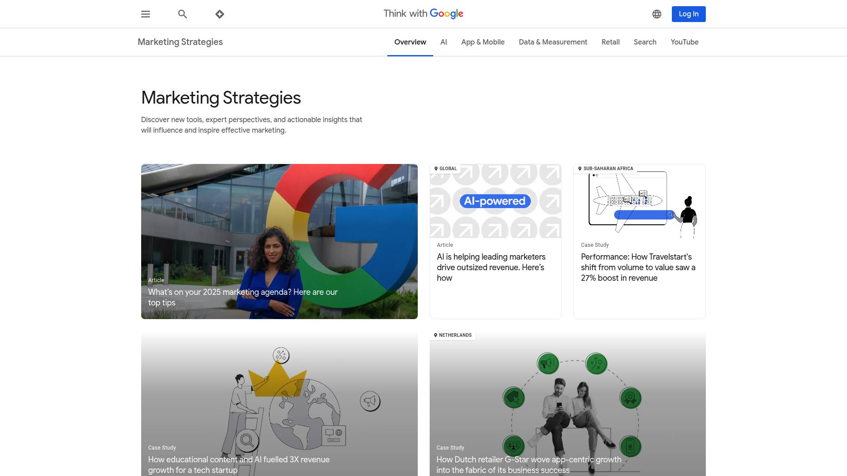Click the search magnifier icon

coord(183,14)
